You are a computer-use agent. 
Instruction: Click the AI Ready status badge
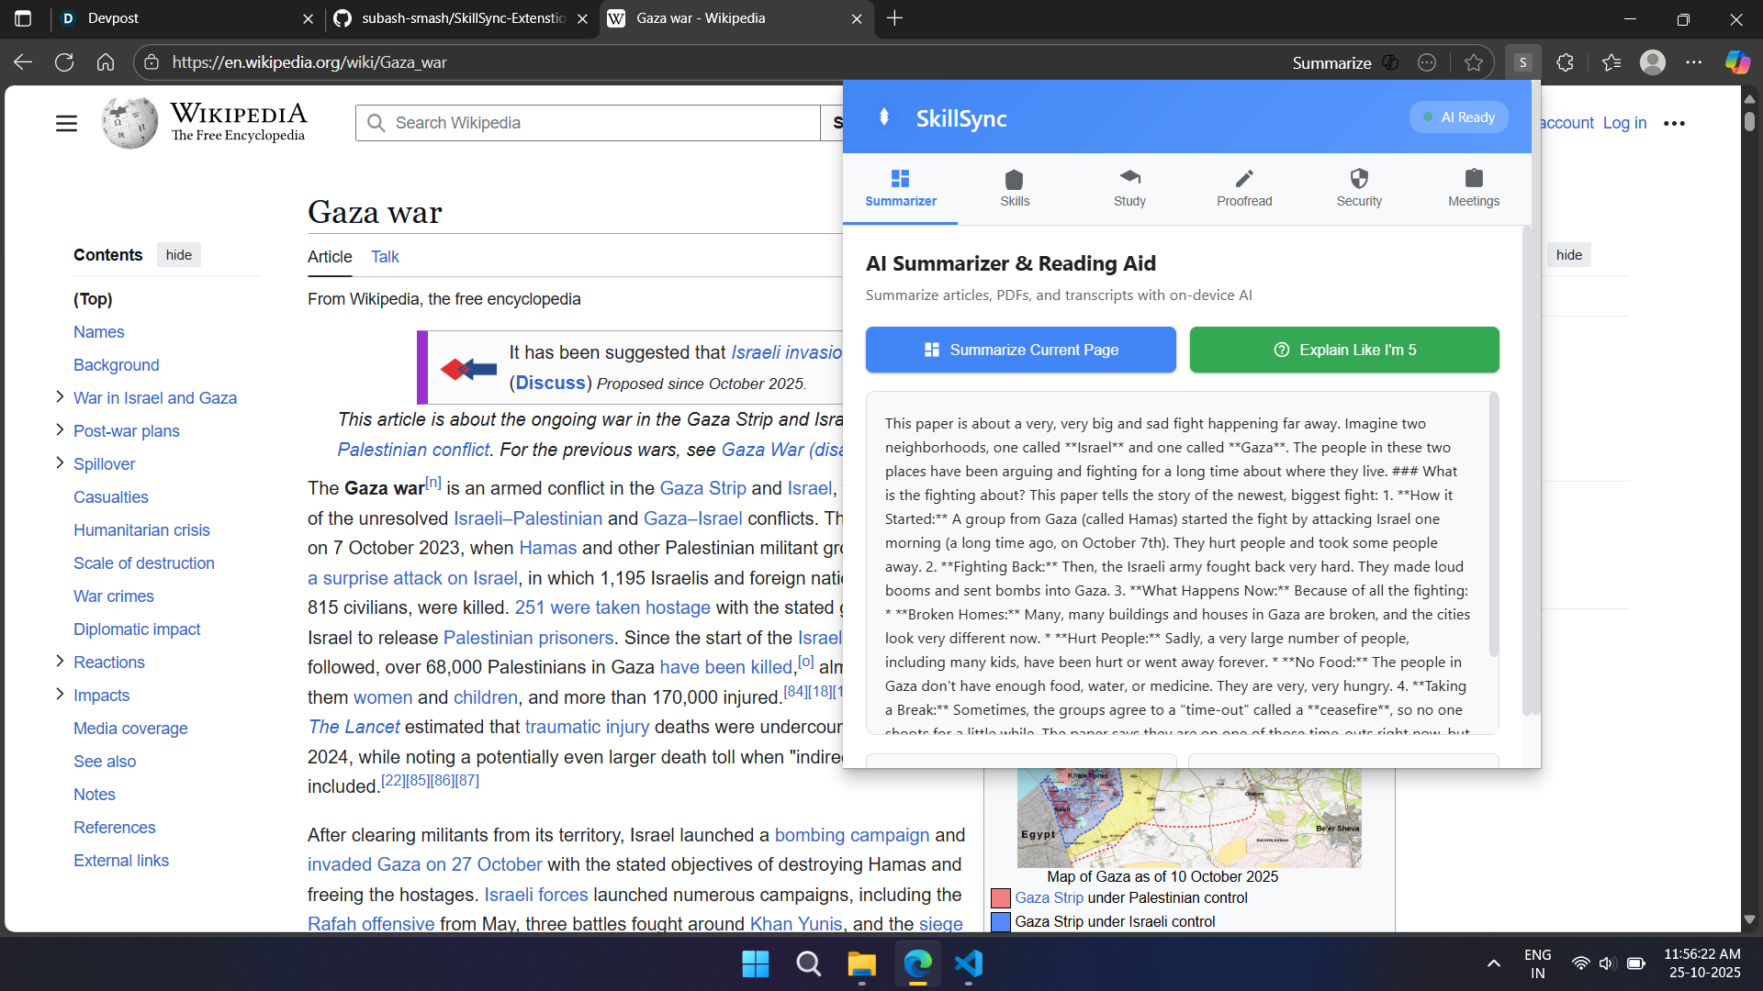click(1458, 117)
